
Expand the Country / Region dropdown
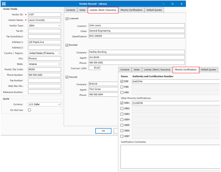59,53
